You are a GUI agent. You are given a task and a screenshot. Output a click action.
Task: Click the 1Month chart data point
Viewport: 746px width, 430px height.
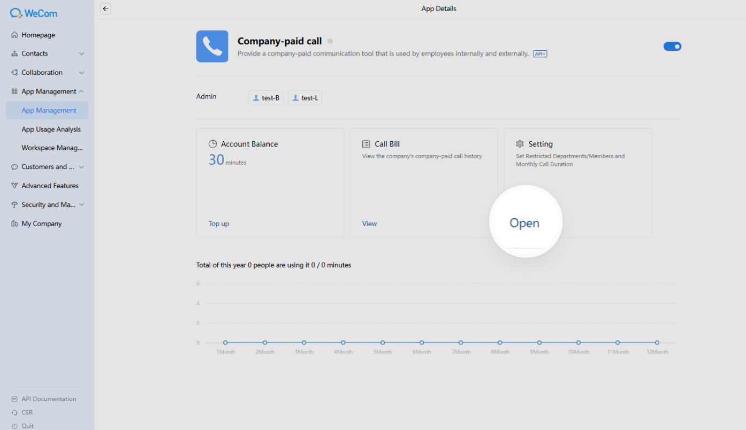point(225,343)
